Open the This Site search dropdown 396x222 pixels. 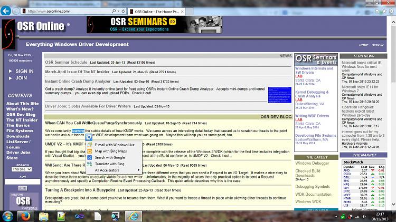[22, 169]
